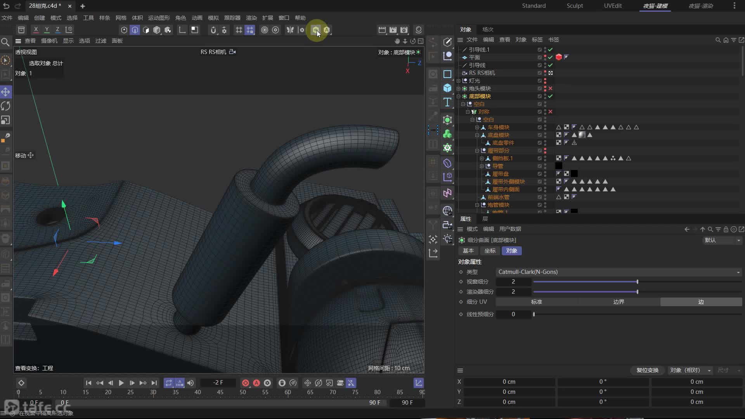Adjust the 线性预细分 slider
Screen dimensions: 745x419
pyautogui.click(x=534, y=314)
